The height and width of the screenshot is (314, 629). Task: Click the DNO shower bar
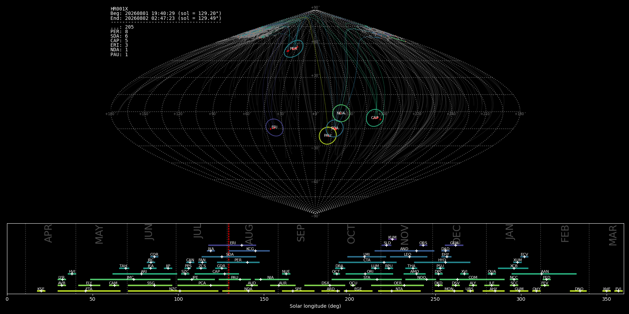pos(578,291)
